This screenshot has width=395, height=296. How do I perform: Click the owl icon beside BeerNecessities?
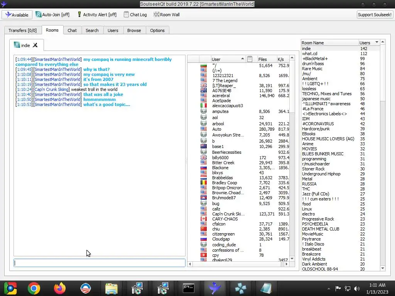click(204, 152)
